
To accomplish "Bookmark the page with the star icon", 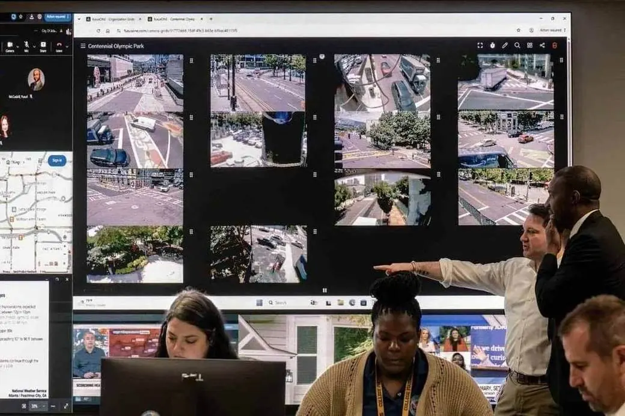I will (x=518, y=30).
